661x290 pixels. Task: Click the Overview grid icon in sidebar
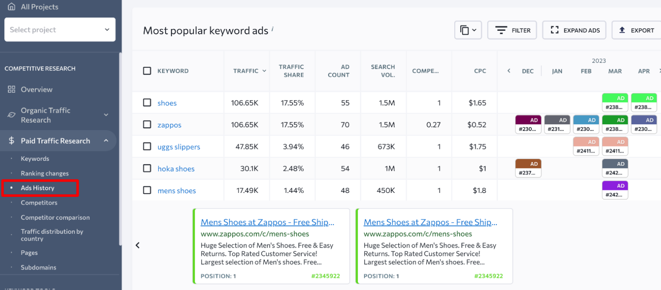(11, 89)
